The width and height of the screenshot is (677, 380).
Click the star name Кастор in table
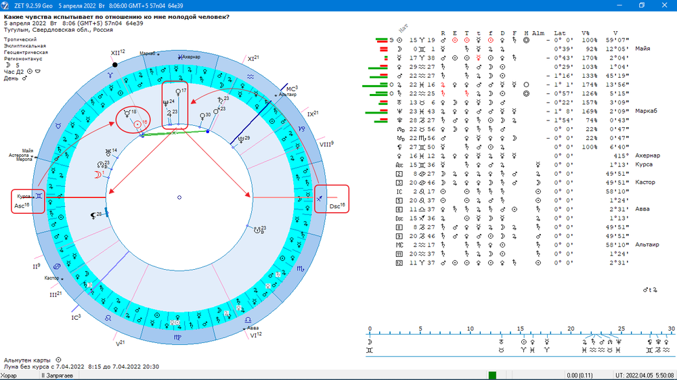(645, 183)
